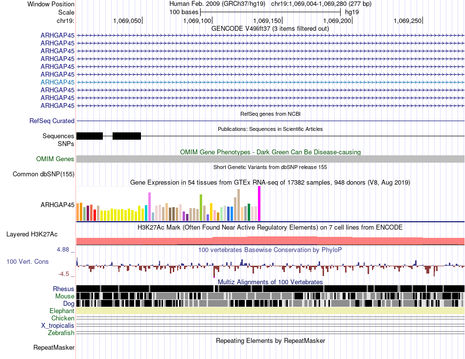The height and width of the screenshot is (359, 465).
Task: Click the 100 Vert. Cons label
Action: (x=27, y=262)
